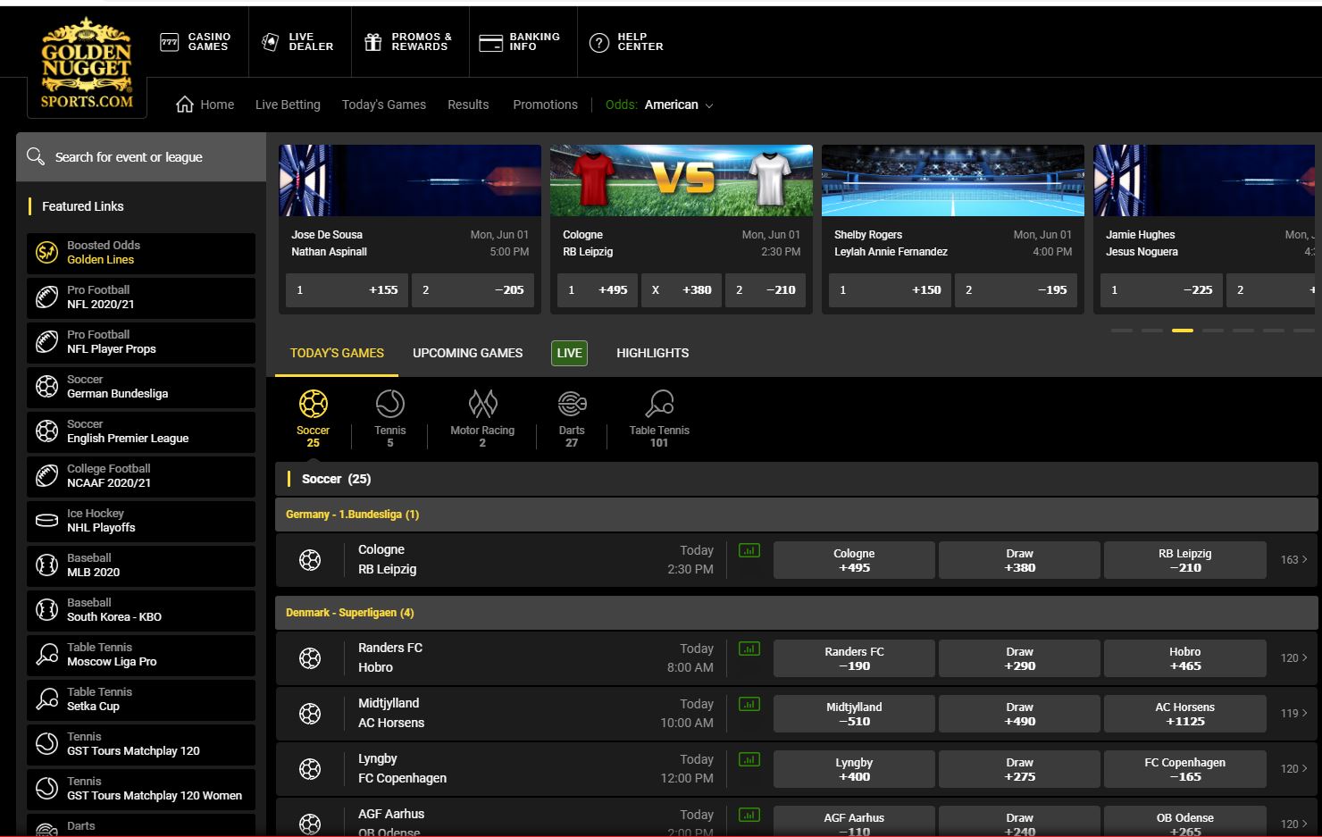Click the Golden Nugget Sports logo
Image resolution: width=1322 pixels, height=837 pixels.
[x=87, y=64]
